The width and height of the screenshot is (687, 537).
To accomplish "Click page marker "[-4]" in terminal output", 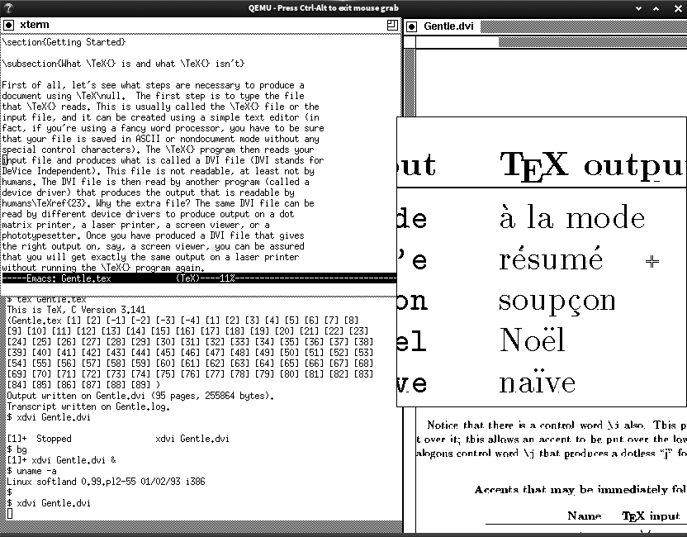I will [190, 321].
